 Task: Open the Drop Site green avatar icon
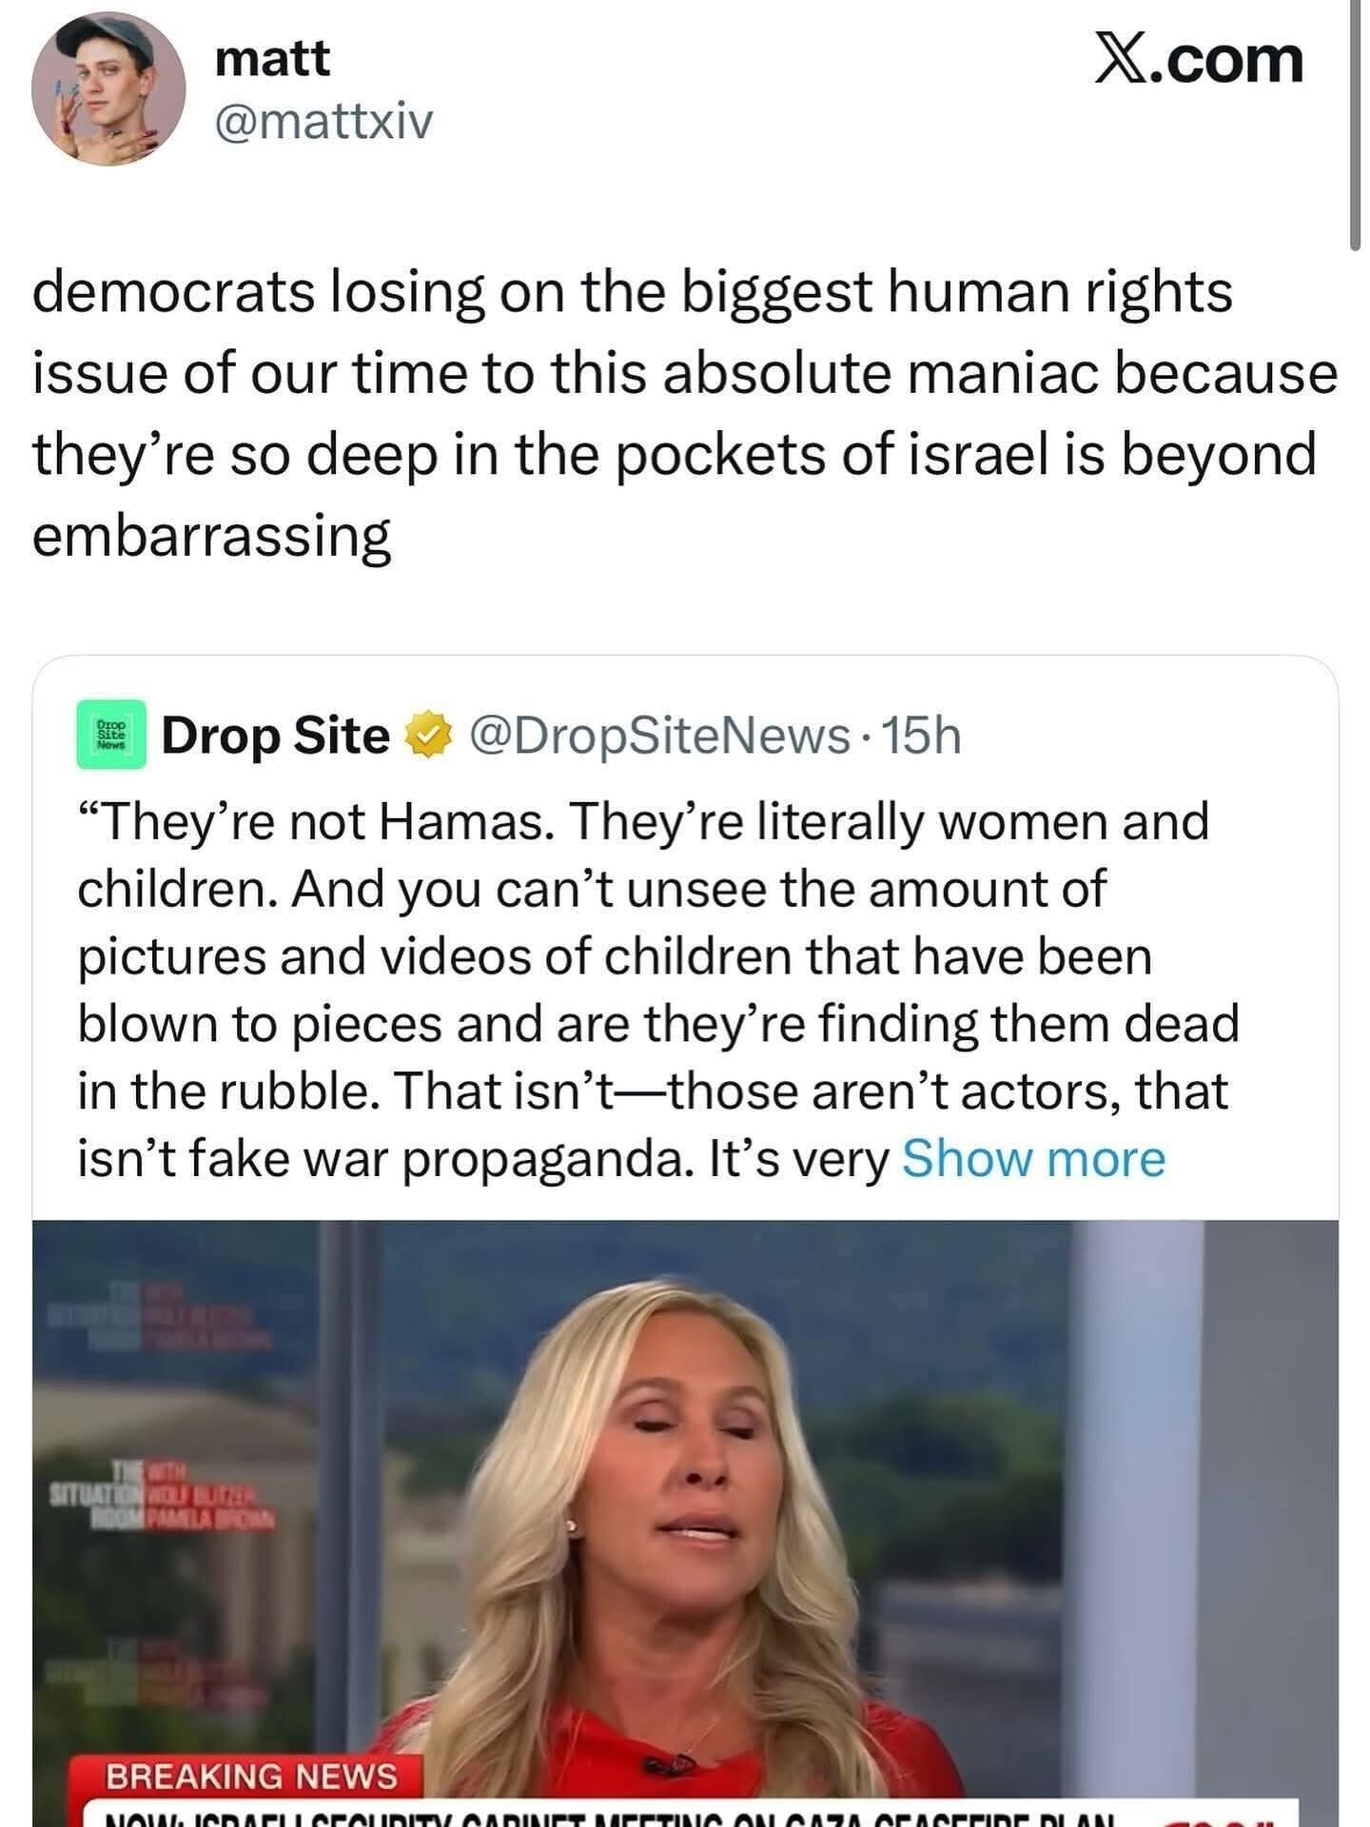coord(111,735)
